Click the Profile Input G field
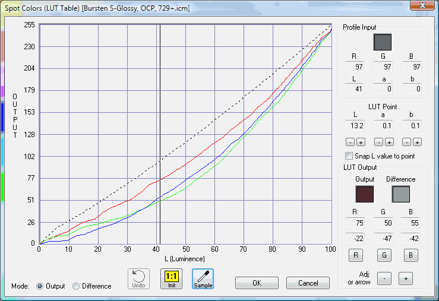Viewport: 439px width, 301px height. pos(383,67)
